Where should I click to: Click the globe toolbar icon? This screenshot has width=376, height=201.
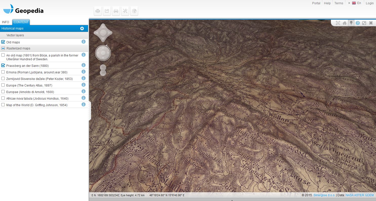[x=134, y=11]
